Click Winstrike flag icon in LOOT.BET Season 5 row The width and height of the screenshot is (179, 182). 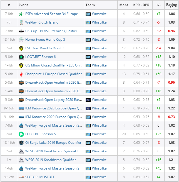[x=88, y=134]
